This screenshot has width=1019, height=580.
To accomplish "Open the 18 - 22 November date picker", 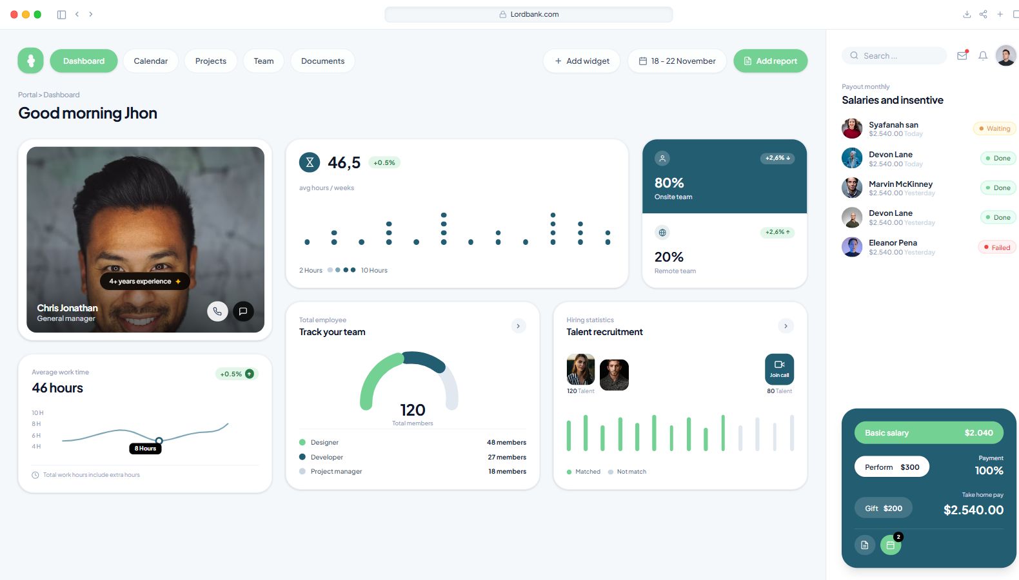I will pos(677,61).
